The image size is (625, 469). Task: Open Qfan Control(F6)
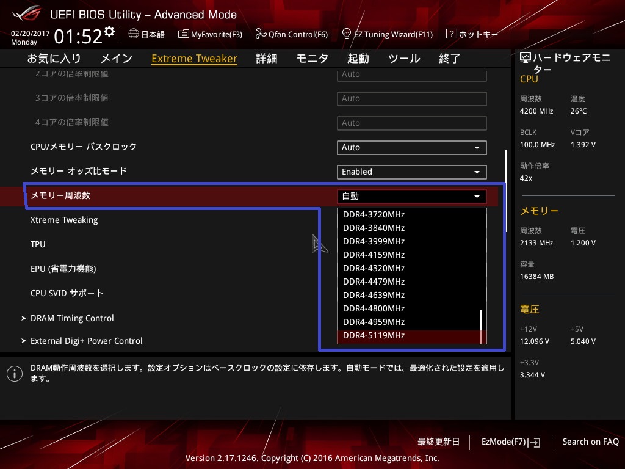[x=298, y=34]
